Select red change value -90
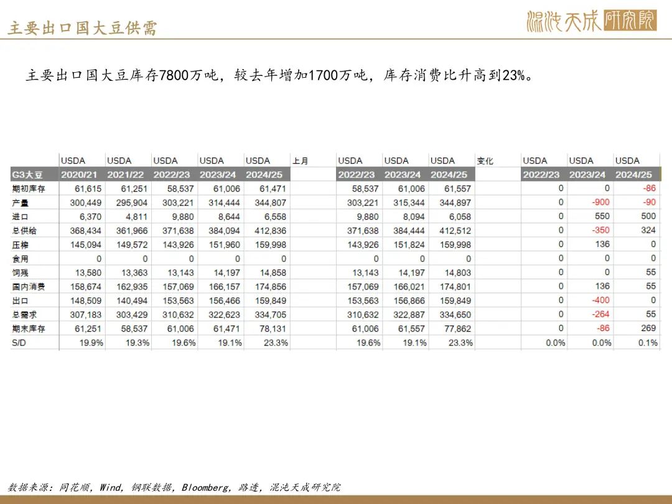Screen dimensions: 672x504 649,202
